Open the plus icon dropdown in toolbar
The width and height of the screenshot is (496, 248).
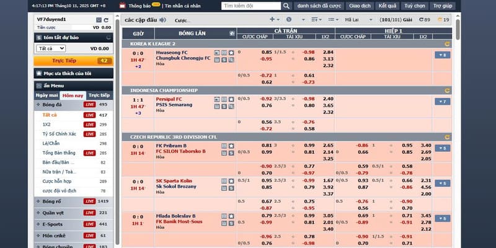tap(274, 20)
